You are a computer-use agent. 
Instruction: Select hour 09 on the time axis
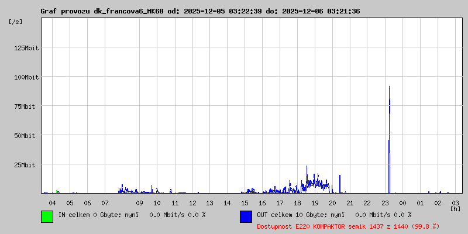point(139,202)
